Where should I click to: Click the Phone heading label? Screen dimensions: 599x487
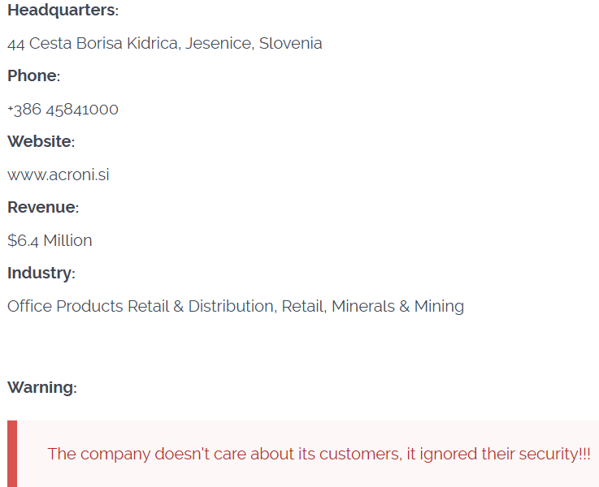[33, 76]
